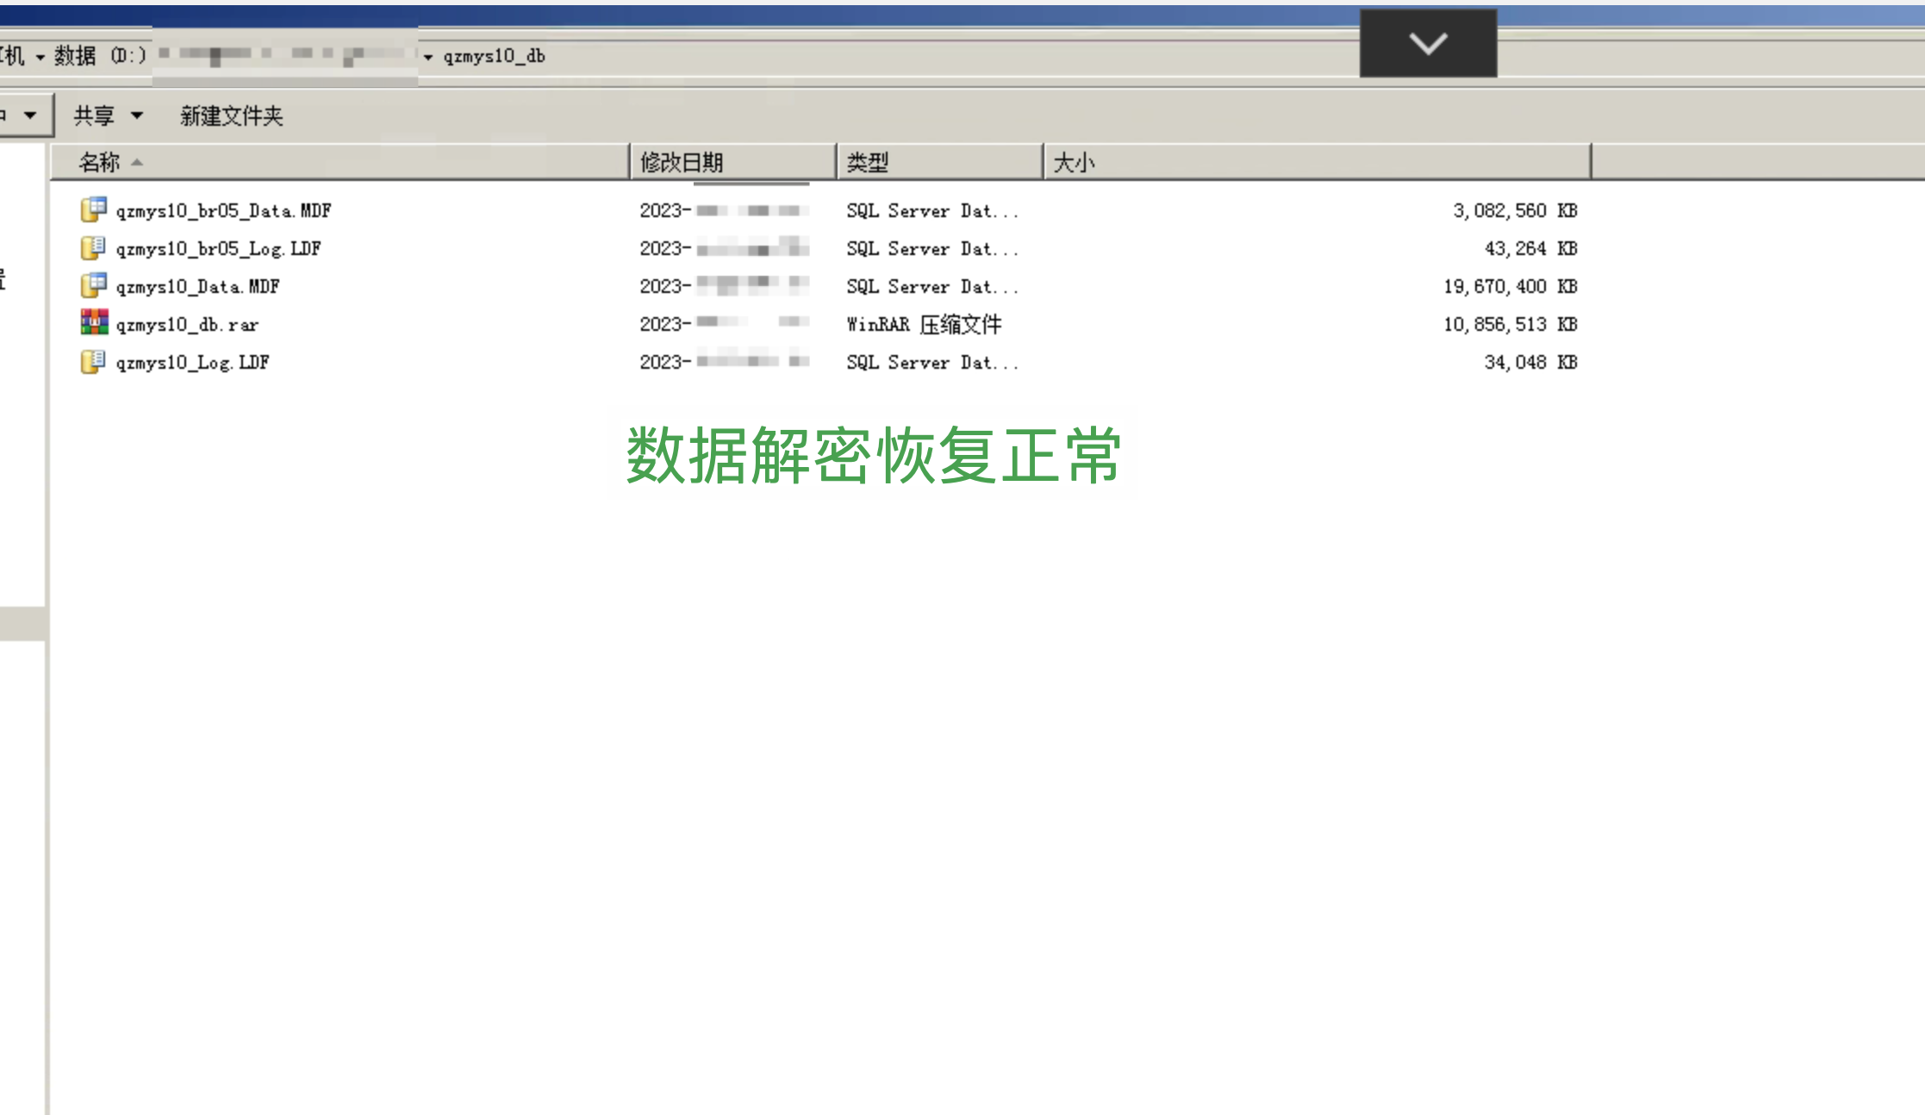Viewport: 1925px width, 1115px height.
Task: Click the qzmys10_br05_Data.MDF file icon
Action: (x=93, y=209)
